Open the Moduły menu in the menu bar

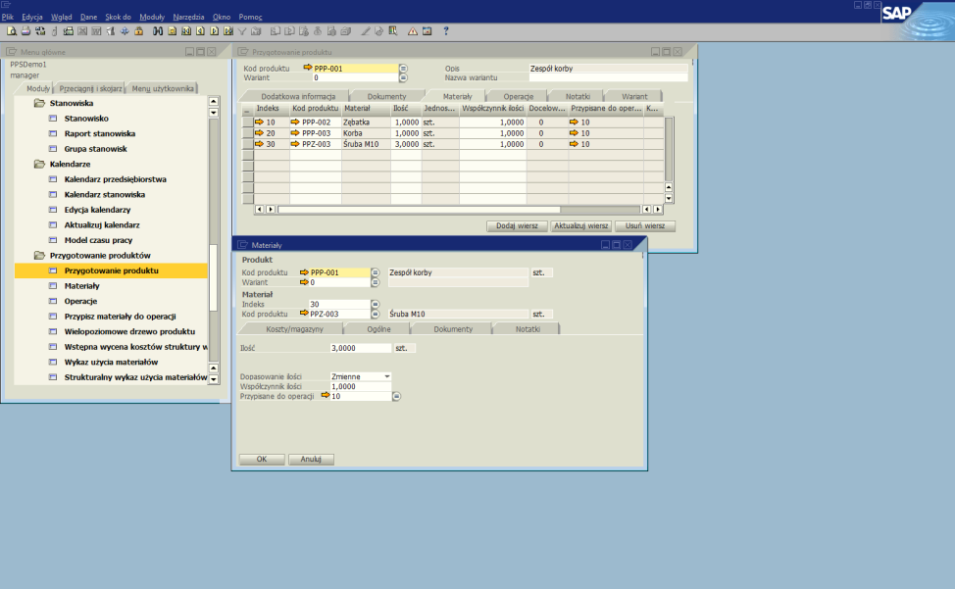pos(152,17)
